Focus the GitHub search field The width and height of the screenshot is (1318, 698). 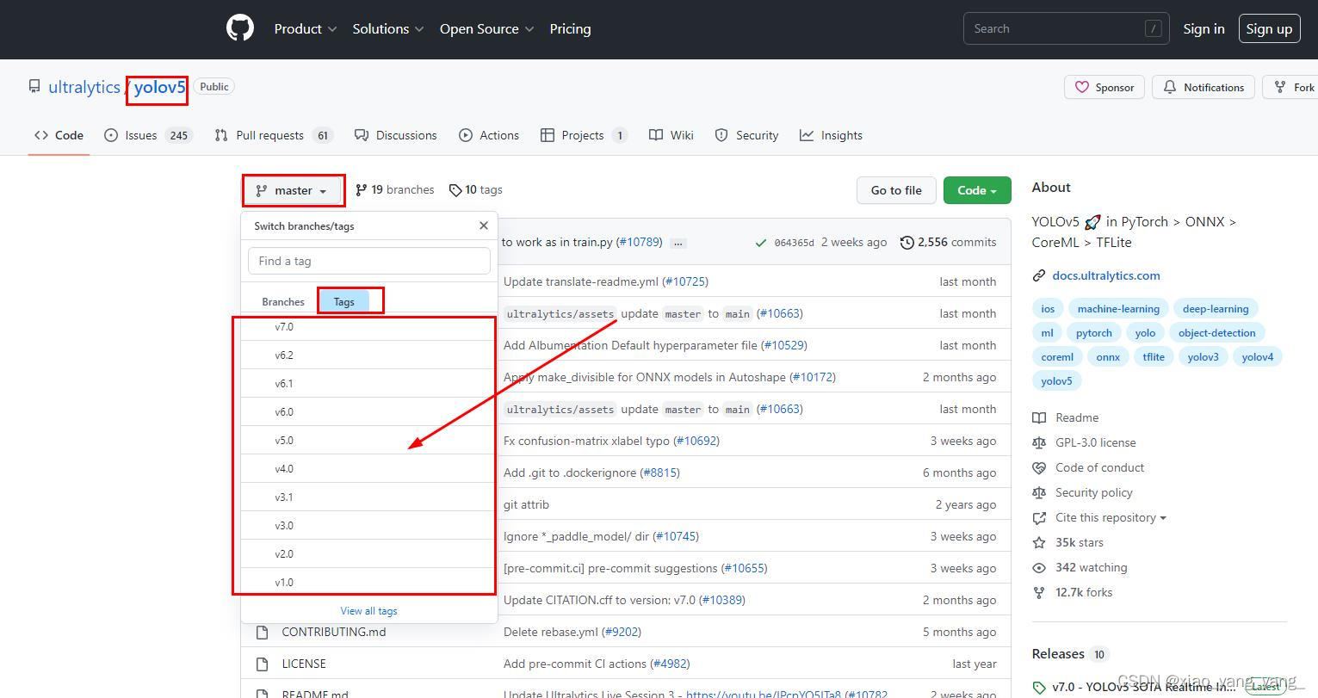(x=1066, y=28)
